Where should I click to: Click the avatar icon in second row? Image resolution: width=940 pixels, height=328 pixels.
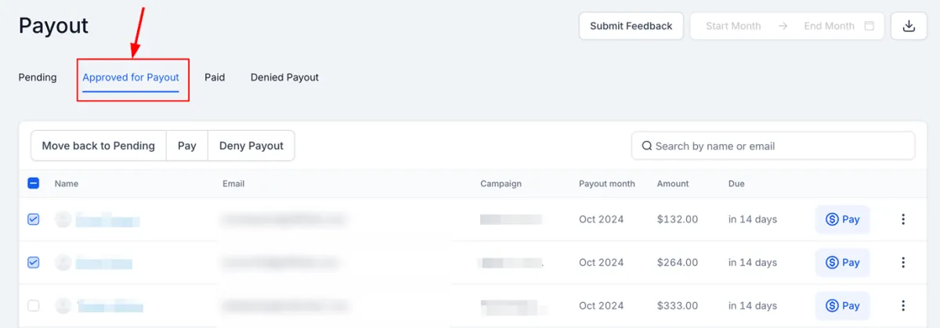click(x=63, y=263)
